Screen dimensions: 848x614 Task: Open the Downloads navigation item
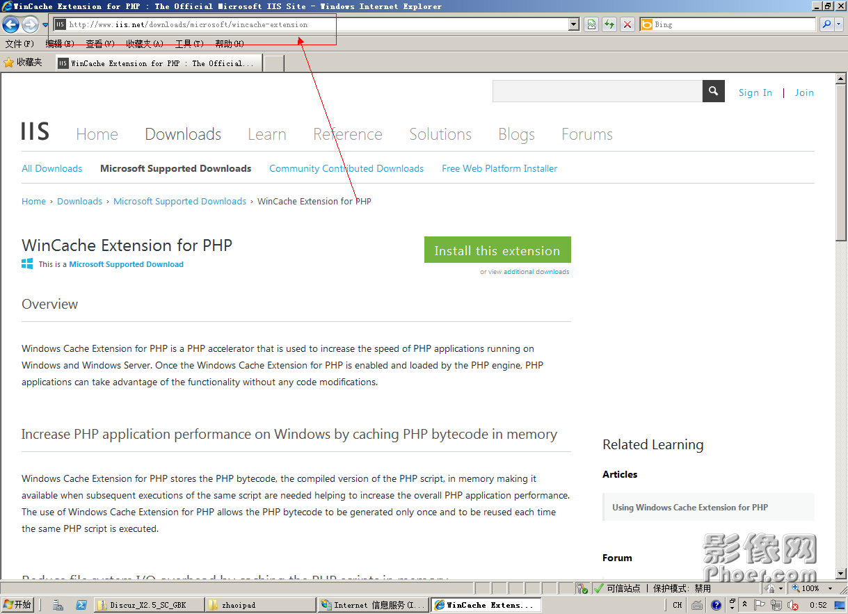pyautogui.click(x=183, y=134)
